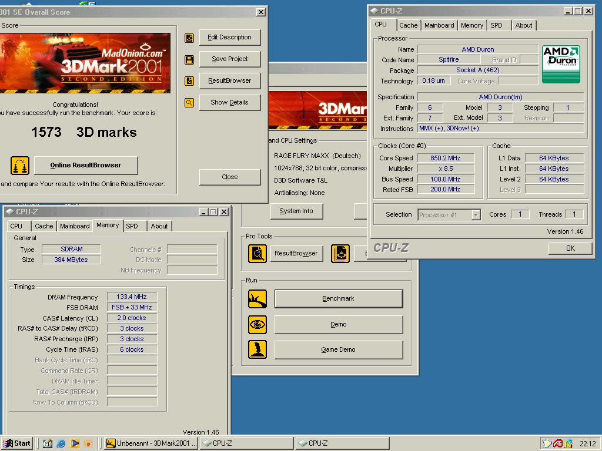This screenshot has height=451, width=602.
Task: Select About tab in lower CPU-Z window
Action: pyautogui.click(x=159, y=226)
